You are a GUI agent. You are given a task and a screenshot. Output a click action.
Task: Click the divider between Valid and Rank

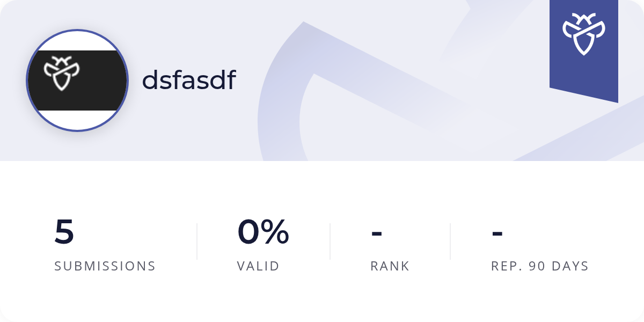point(330,241)
